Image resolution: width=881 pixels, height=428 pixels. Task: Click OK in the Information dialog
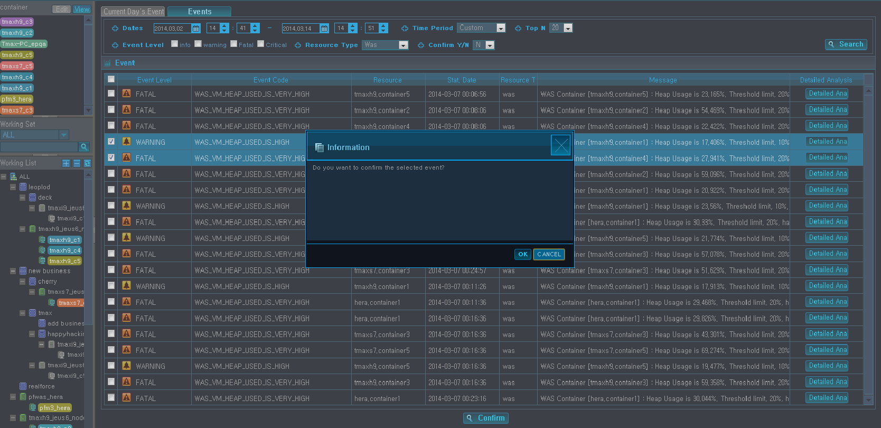click(x=523, y=254)
